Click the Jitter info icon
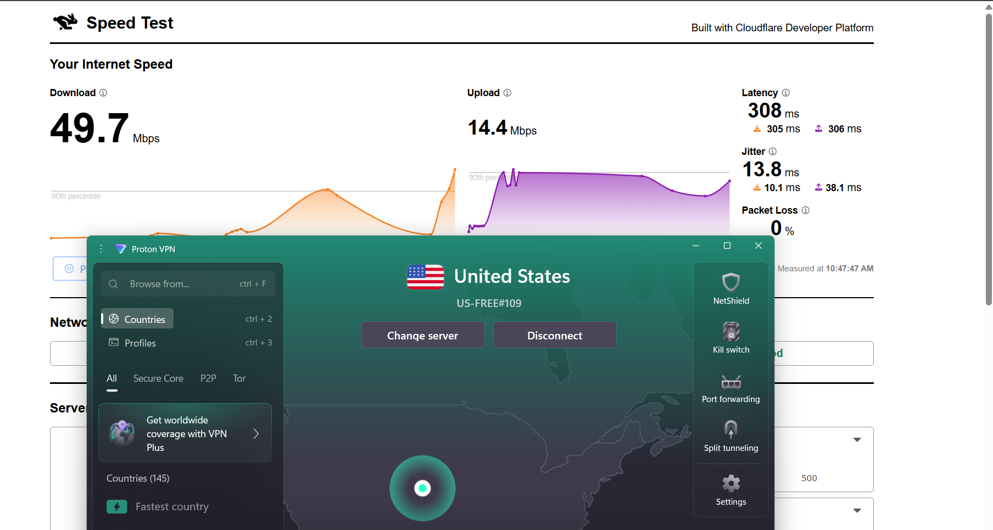Screen dimensions: 993x530 pos(773,152)
